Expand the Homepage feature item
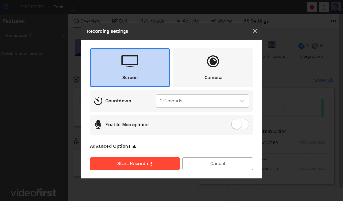 64,36
